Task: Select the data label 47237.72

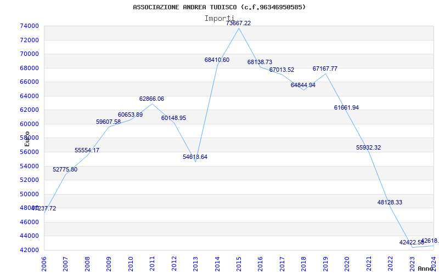Action: pyautogui.click(x=44, y=209)
